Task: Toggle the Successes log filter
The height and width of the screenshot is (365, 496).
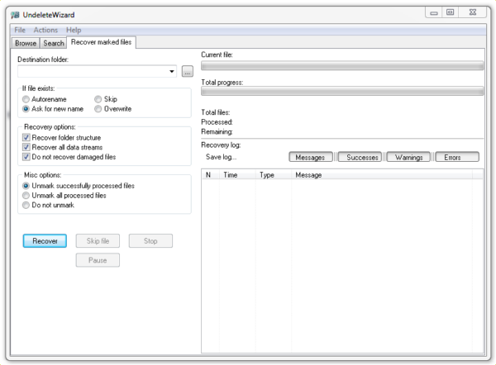Action: pyautogui.click(x=360, y=157)
